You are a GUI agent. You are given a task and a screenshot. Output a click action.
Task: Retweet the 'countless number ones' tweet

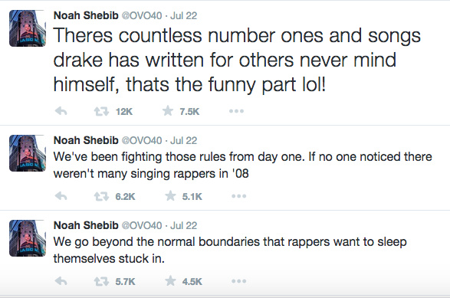pyautogui.click(x=102, y=111)
